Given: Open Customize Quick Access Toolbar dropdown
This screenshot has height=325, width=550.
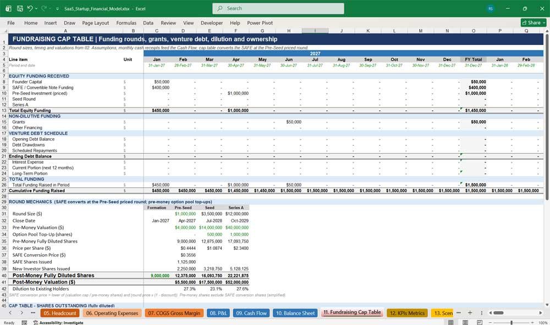Looking at the screenshot, I should coord(57,9).
